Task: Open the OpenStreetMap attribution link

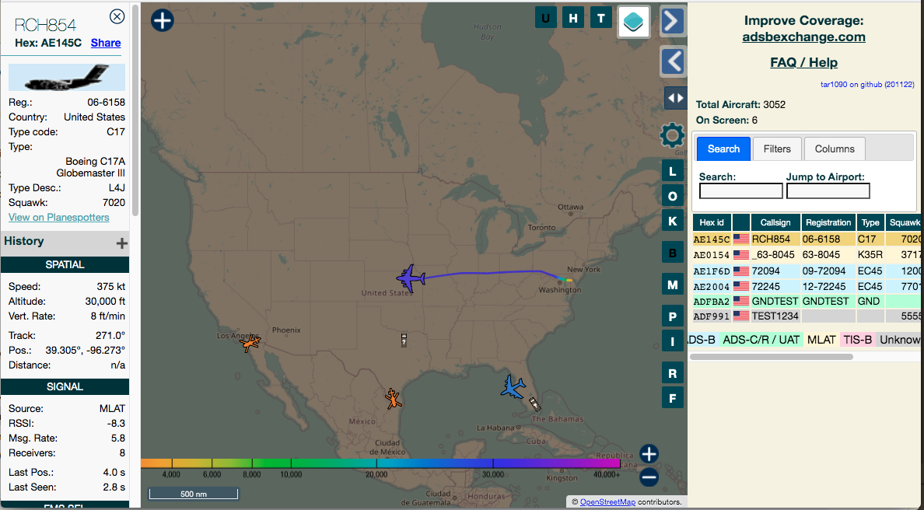Action: [607, 502]
